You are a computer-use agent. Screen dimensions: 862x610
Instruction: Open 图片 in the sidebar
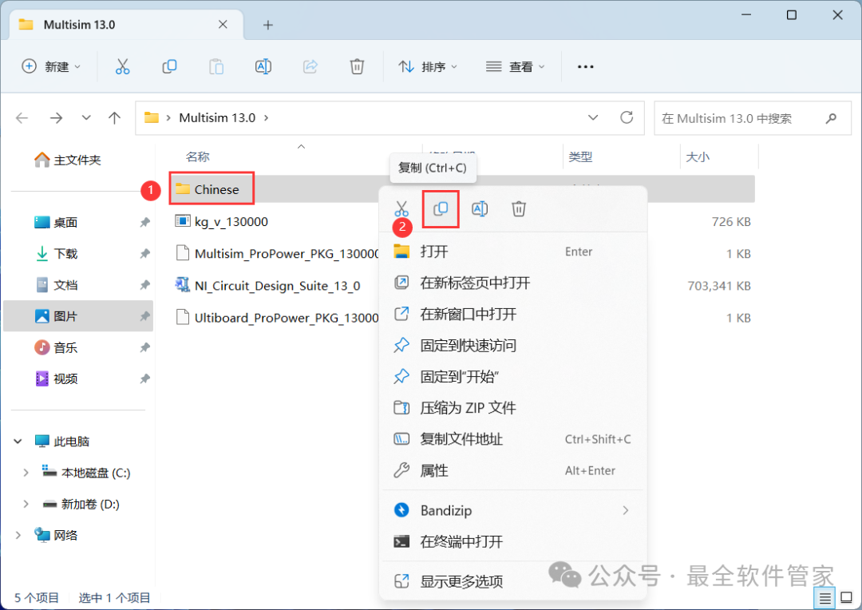tap(78, 315)
